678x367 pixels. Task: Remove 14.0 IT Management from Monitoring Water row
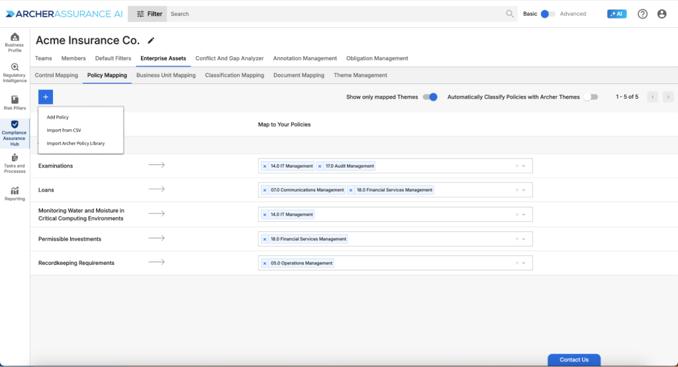click(x=265, y=215)
